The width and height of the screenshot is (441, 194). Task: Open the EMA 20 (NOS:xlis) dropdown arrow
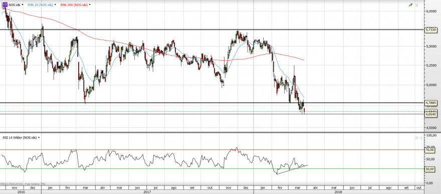56,5
